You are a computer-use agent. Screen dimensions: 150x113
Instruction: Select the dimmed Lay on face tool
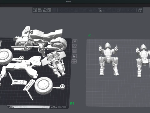pos(76,10)
